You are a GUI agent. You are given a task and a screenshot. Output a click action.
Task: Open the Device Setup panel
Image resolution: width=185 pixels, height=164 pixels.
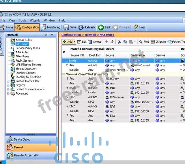[22, 140]
